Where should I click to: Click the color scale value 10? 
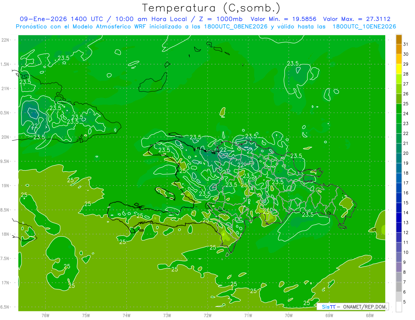406,253
